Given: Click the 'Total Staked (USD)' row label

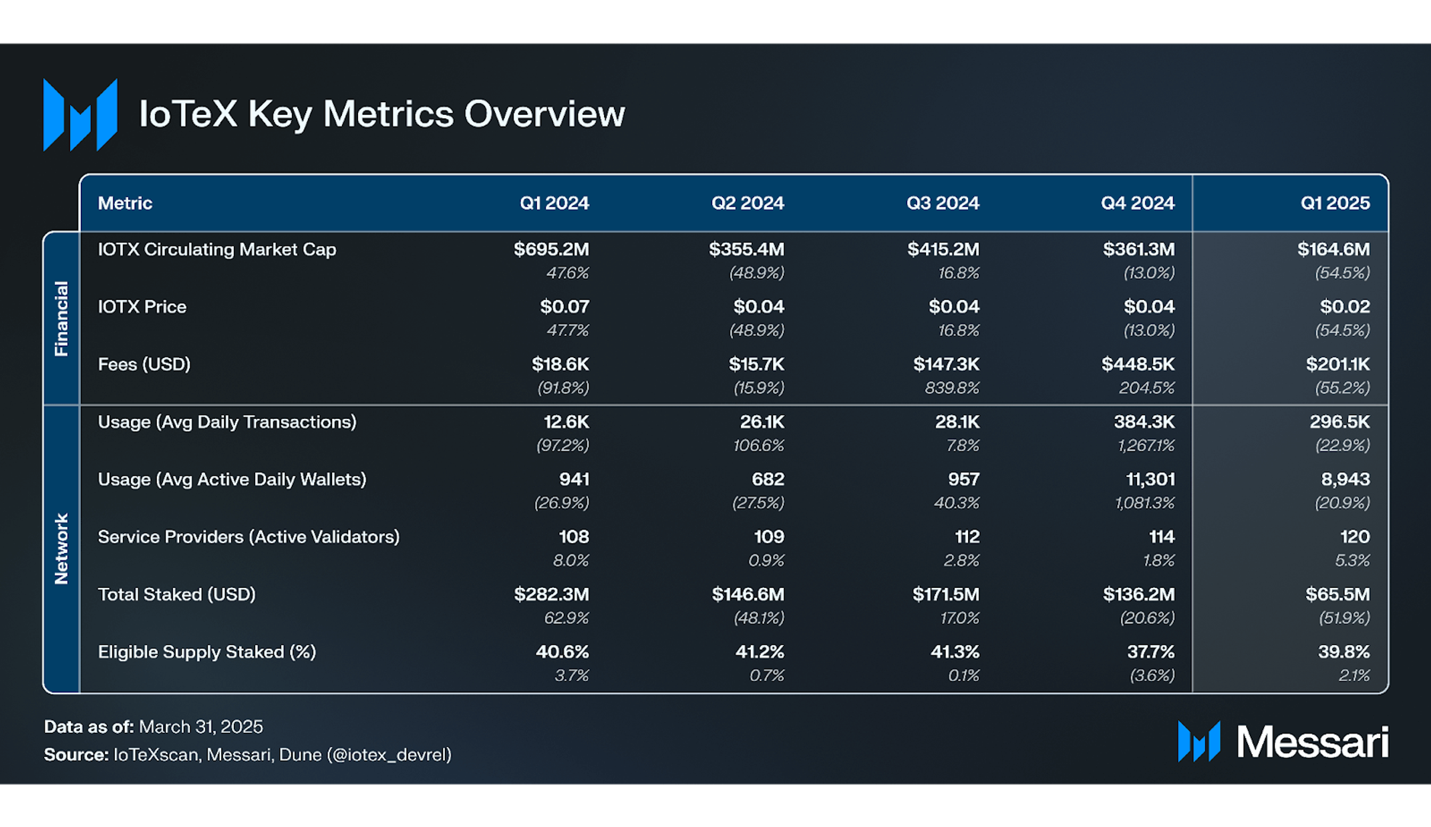Looking at the screenshot, I should pyautogui.click(x=177, y=595).
